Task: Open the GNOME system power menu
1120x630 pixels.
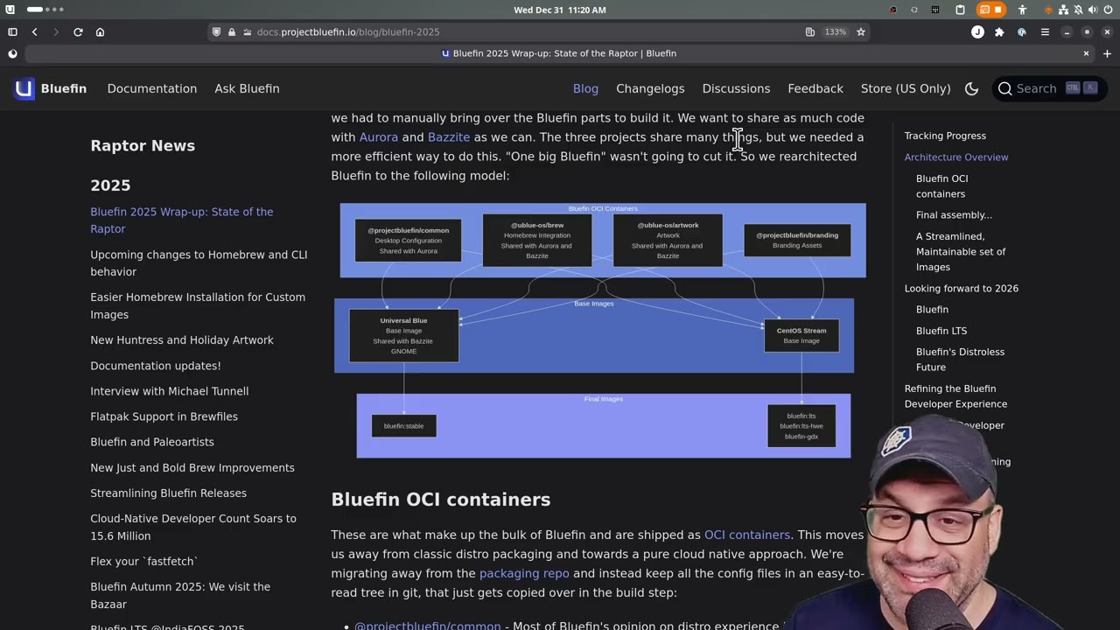Action: 1107,10
